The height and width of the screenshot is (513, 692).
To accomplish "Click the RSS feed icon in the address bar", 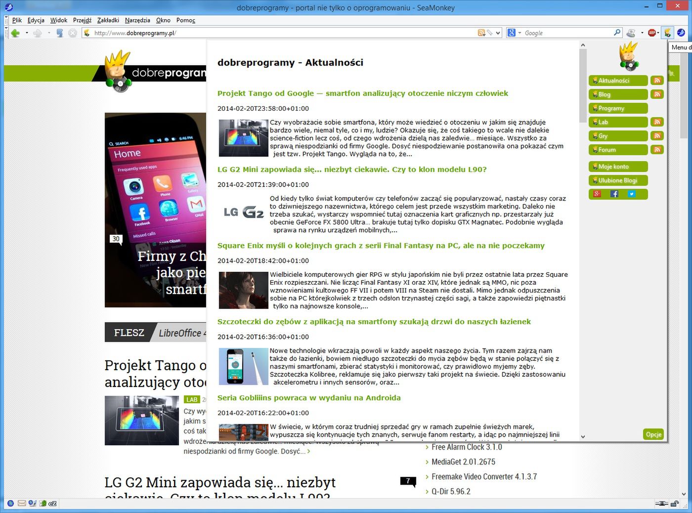I will 481,33.
